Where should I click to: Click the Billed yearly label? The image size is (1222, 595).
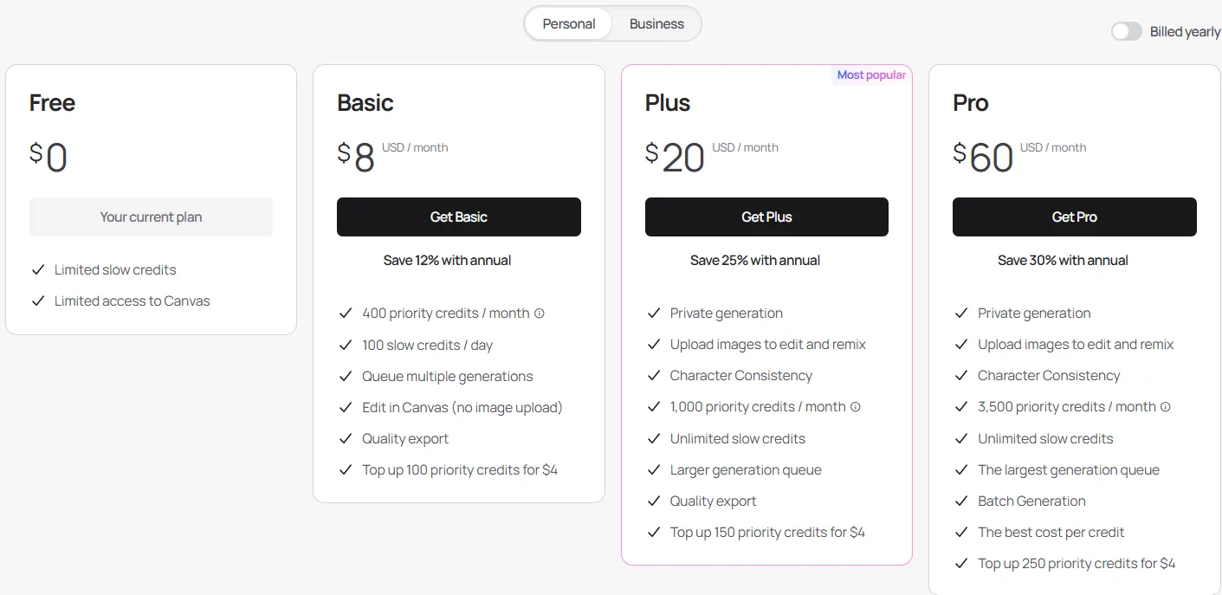[1185, 32]
